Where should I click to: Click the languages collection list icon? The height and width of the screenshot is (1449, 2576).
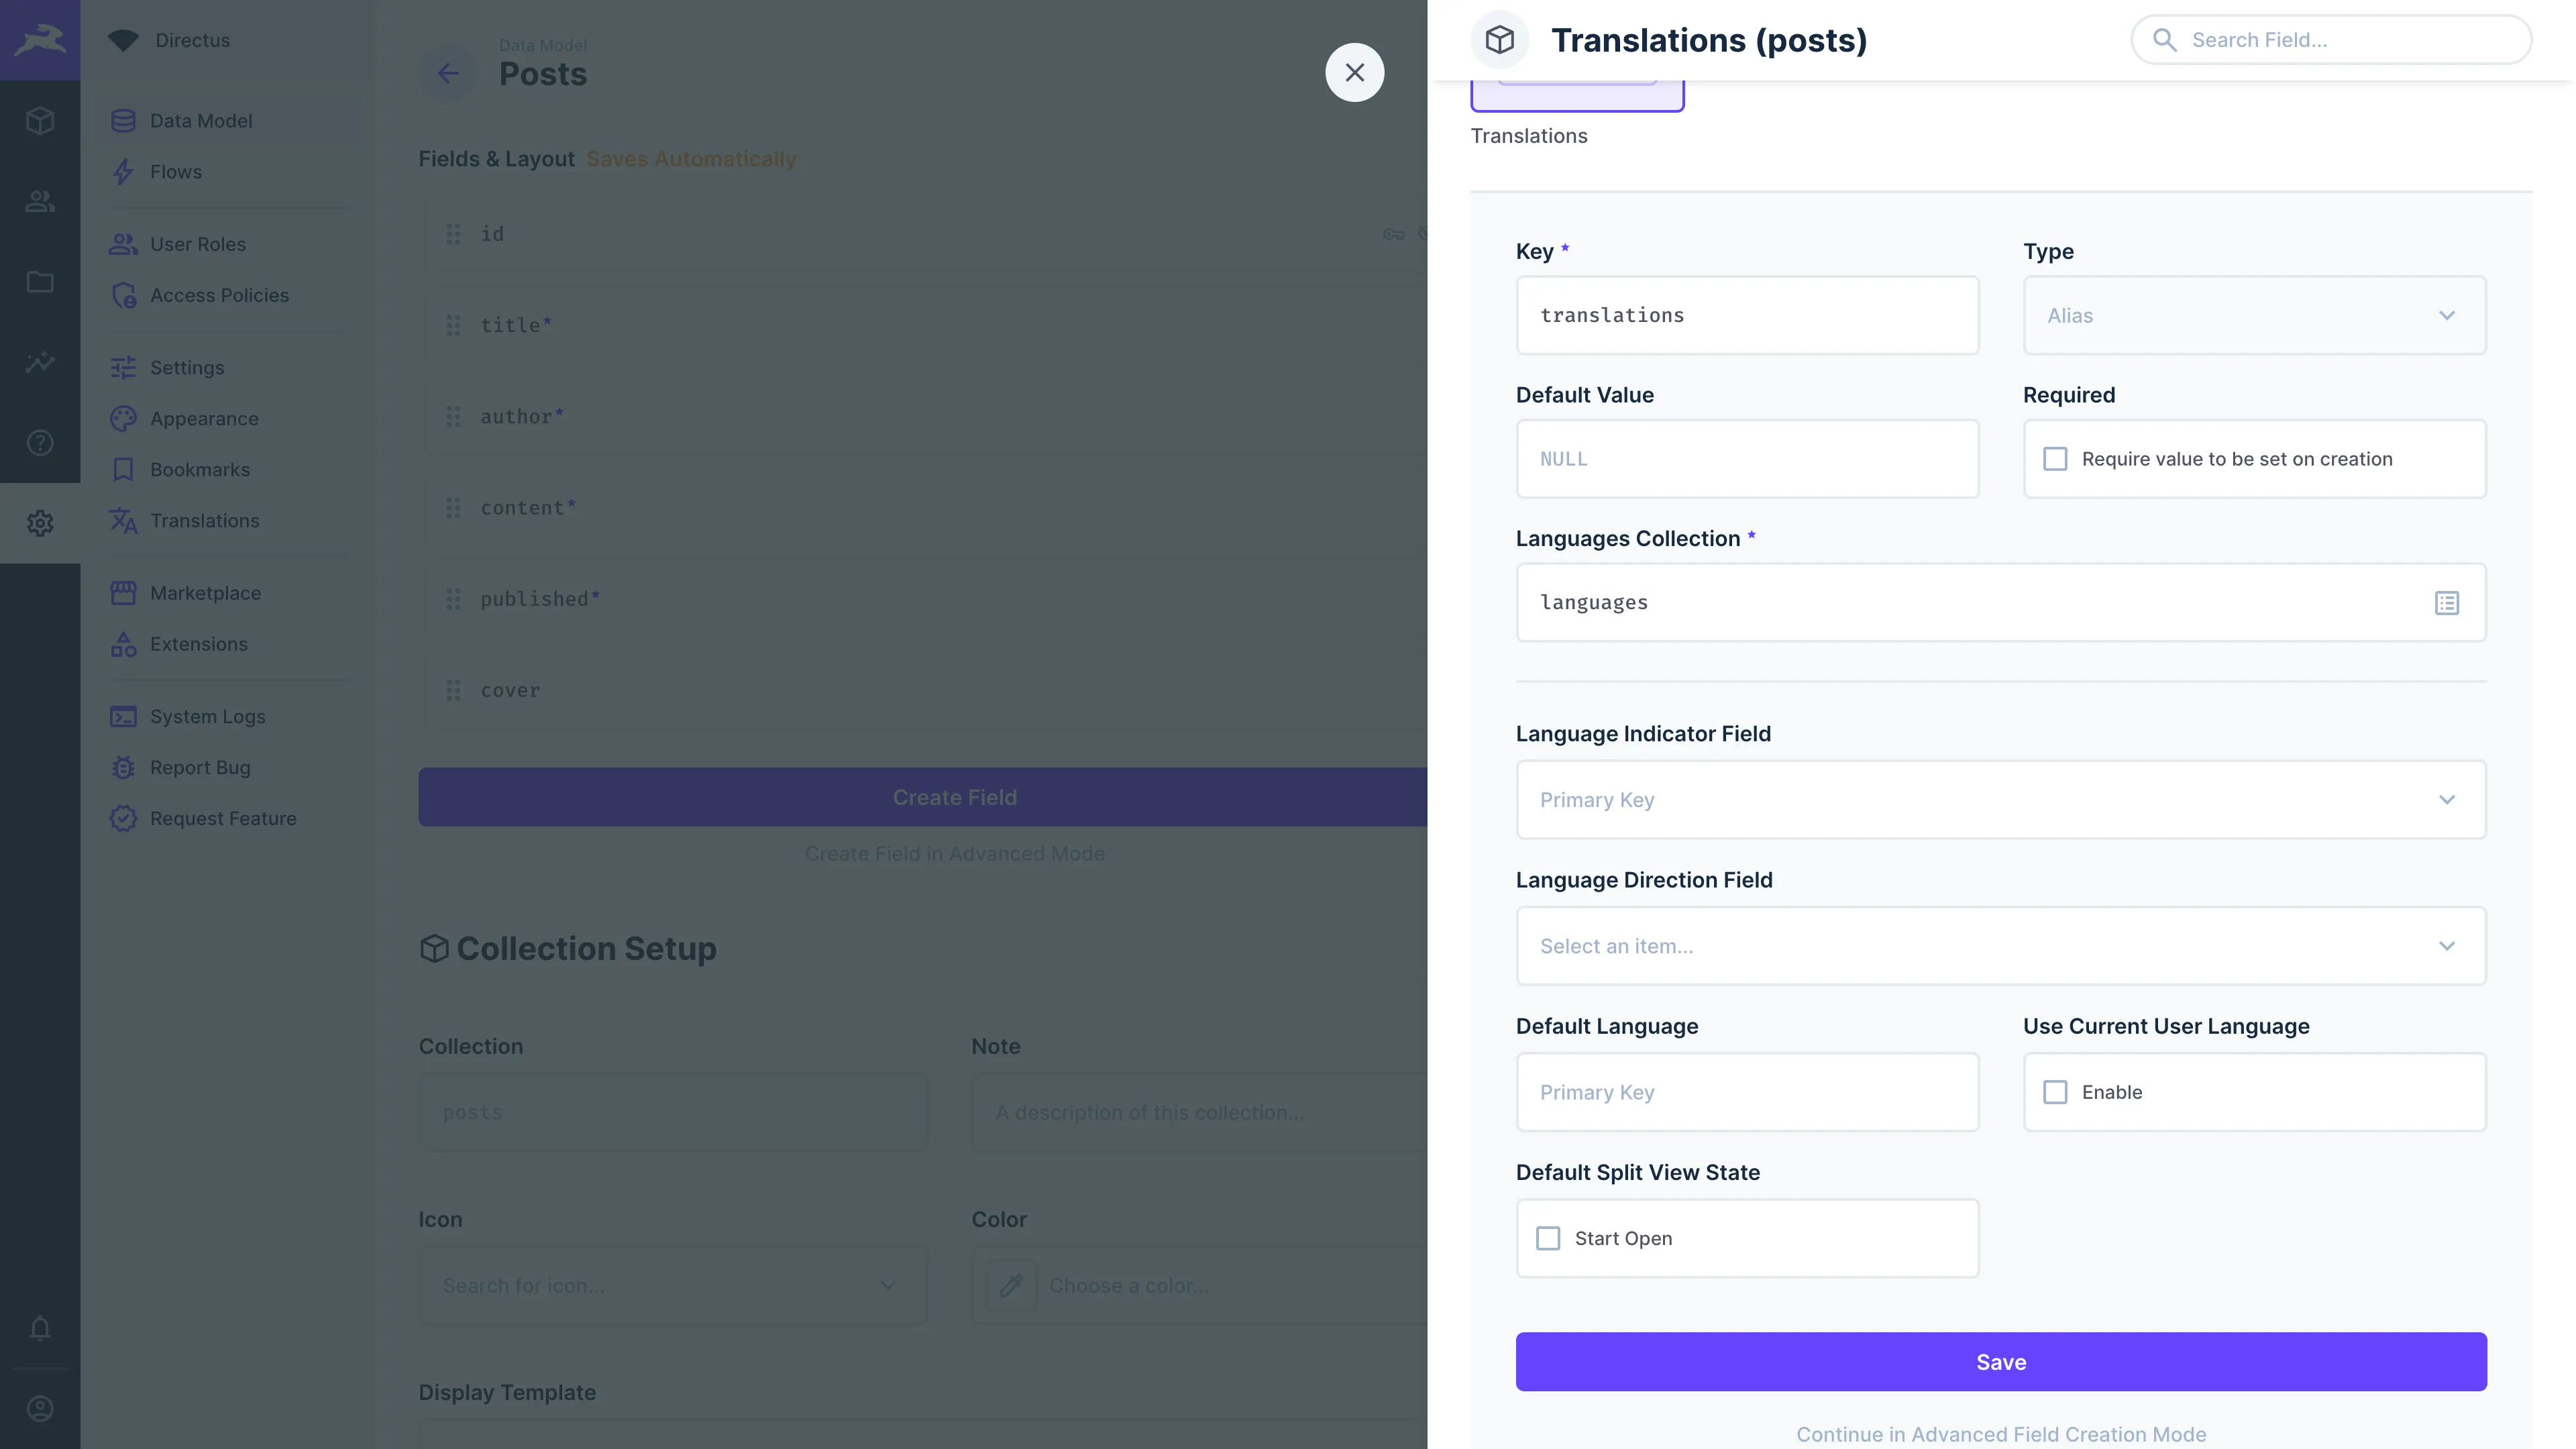(x=2446, y=602)
